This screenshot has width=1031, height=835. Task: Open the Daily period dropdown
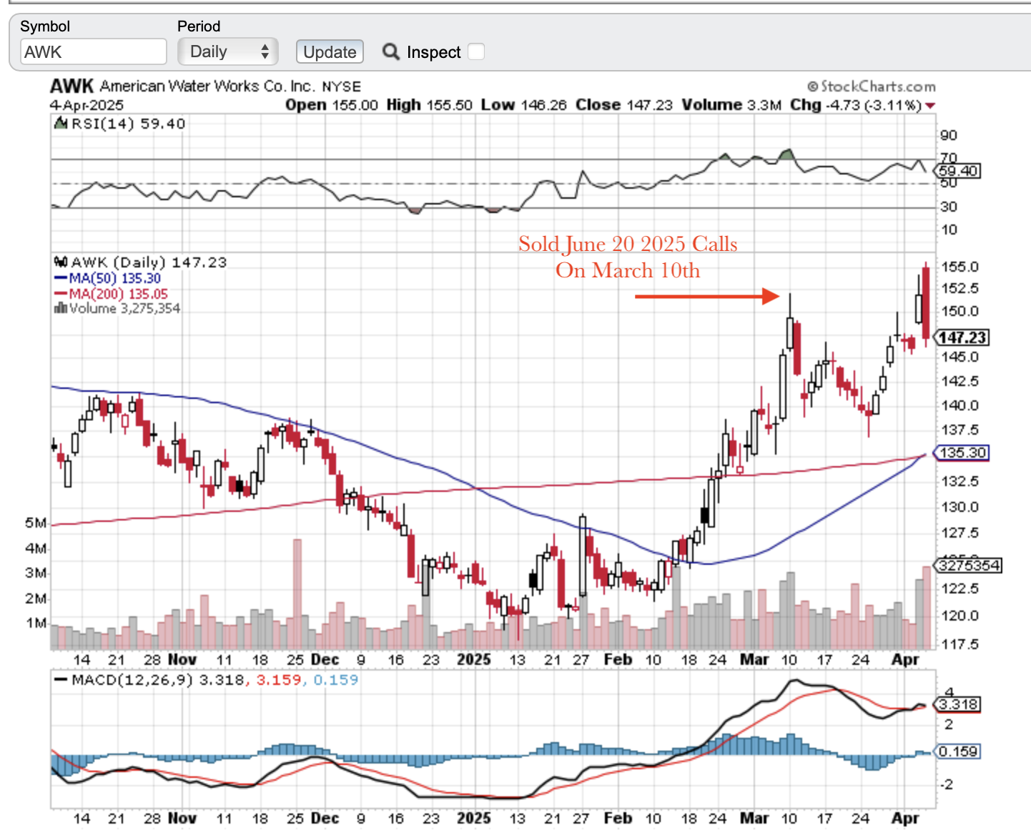click(x=229, y=51)
